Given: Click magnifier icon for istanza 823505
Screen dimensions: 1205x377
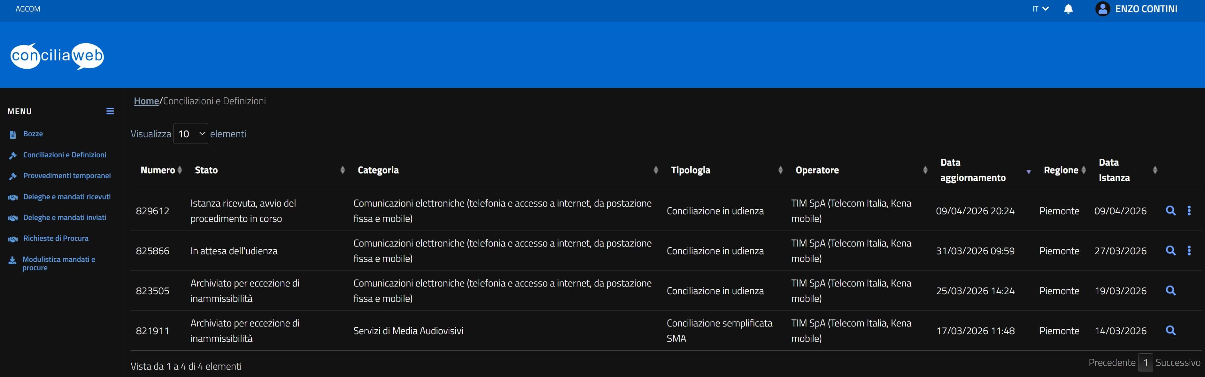Looking at the screenshot, I should click(1170, 290).
